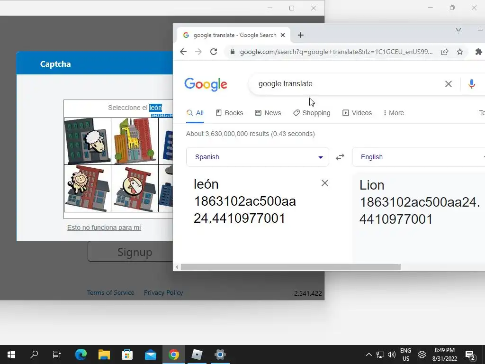This screenshot has width=485, height=364.
Task: Launch Microsoft Edge from taskbar
Action: pos(81,355)
